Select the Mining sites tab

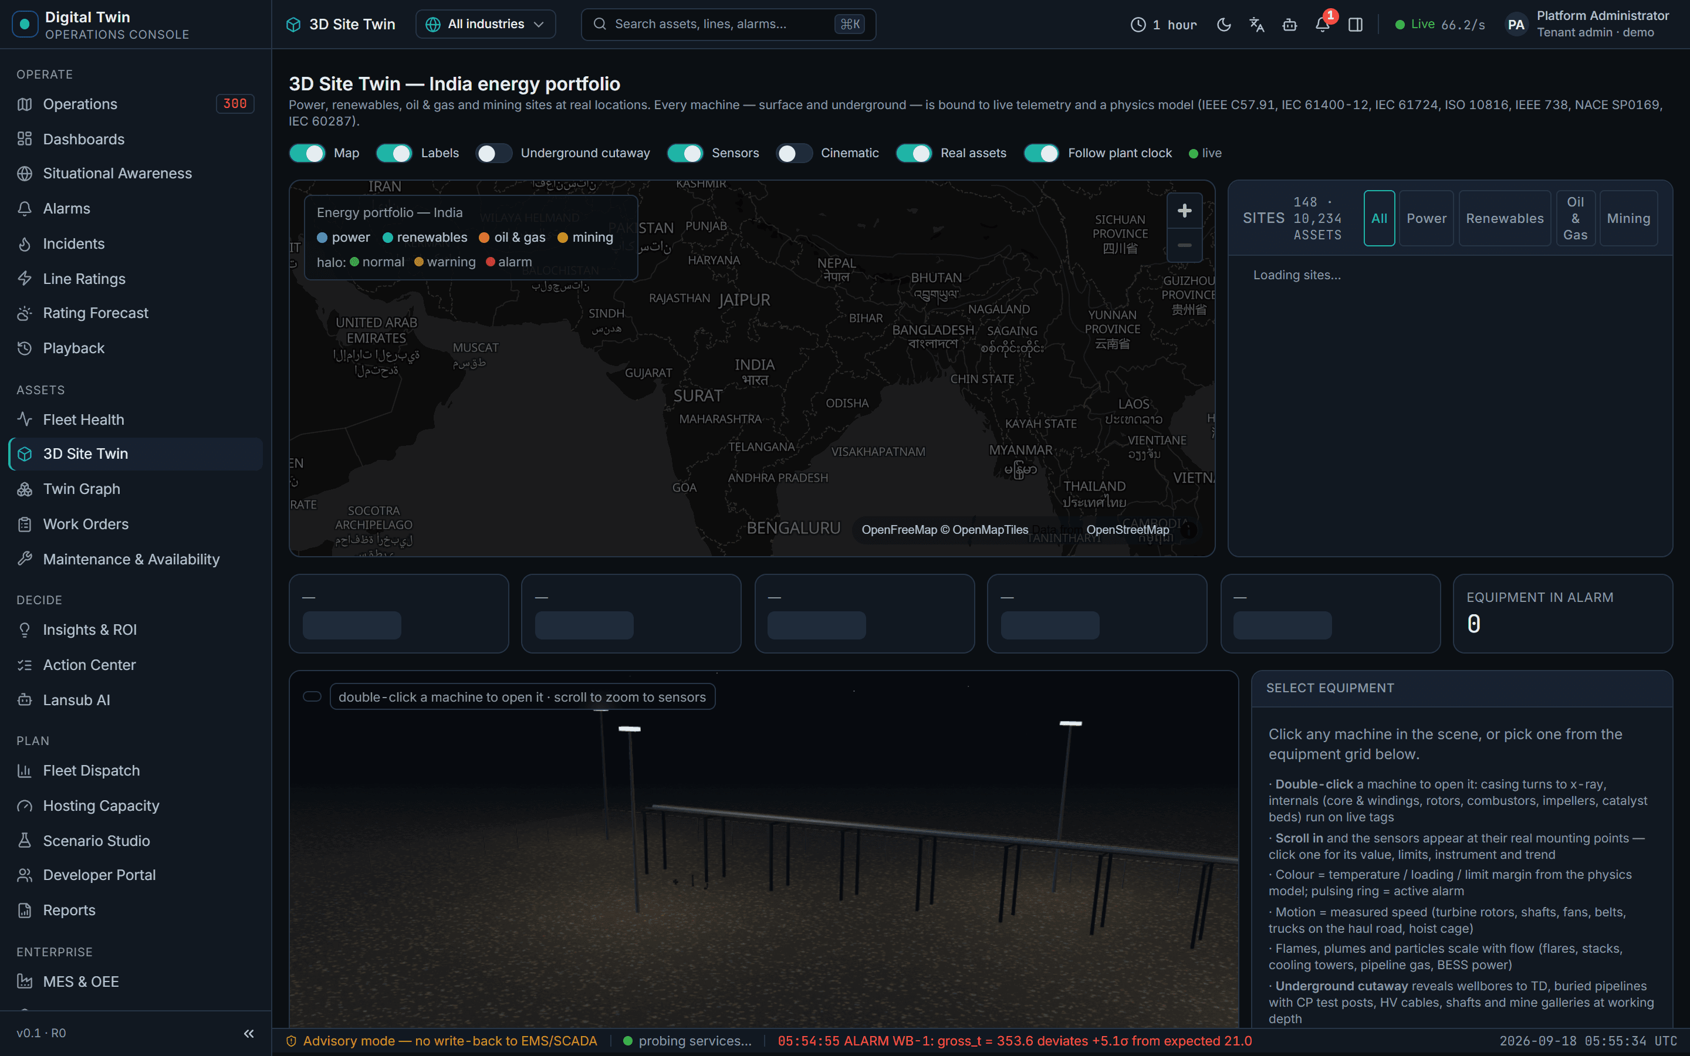click(1628, 218)
